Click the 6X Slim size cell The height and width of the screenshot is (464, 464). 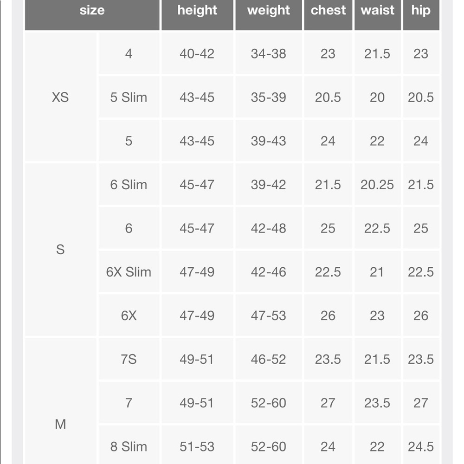[x=129, y=271]
